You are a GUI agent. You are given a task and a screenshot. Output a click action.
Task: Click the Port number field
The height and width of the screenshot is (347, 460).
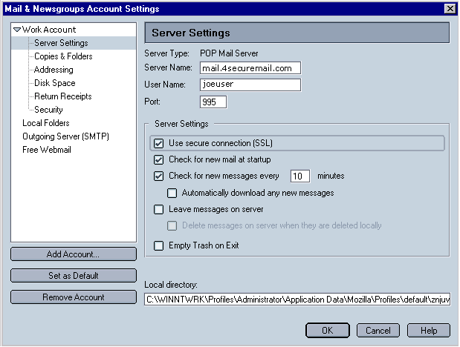213,102
